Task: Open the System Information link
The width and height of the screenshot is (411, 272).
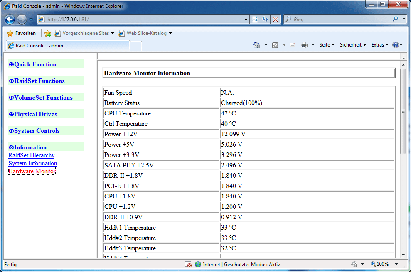Action: 33,163
